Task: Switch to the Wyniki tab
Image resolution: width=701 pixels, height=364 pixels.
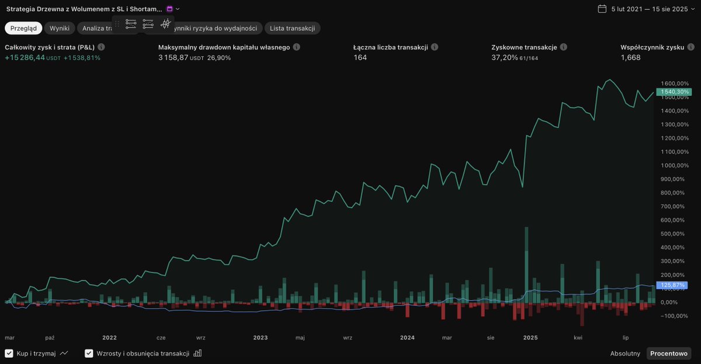Action: pyautogui.click(x=60, y=28)
